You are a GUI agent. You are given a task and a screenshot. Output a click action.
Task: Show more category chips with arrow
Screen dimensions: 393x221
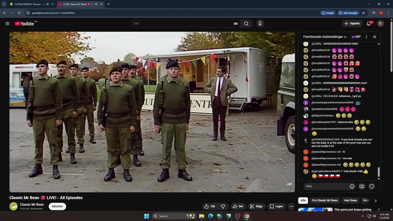(375, 201)
